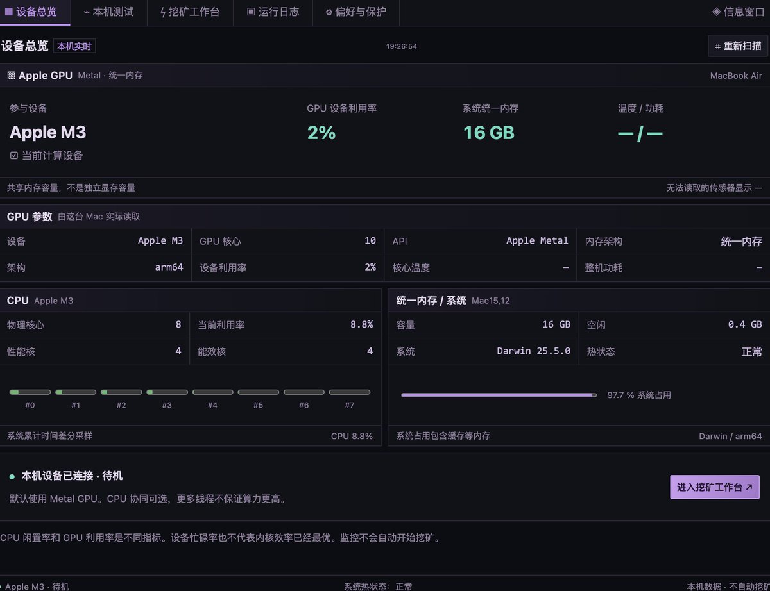Click the Apple M3 · 待机 status bar entry
The image size is (770, 591).
pyautogui.click(x=37, y=586)
